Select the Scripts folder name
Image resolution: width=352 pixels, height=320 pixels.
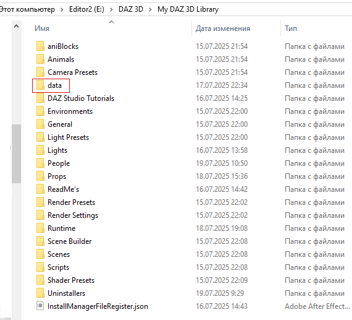(59, 267)
